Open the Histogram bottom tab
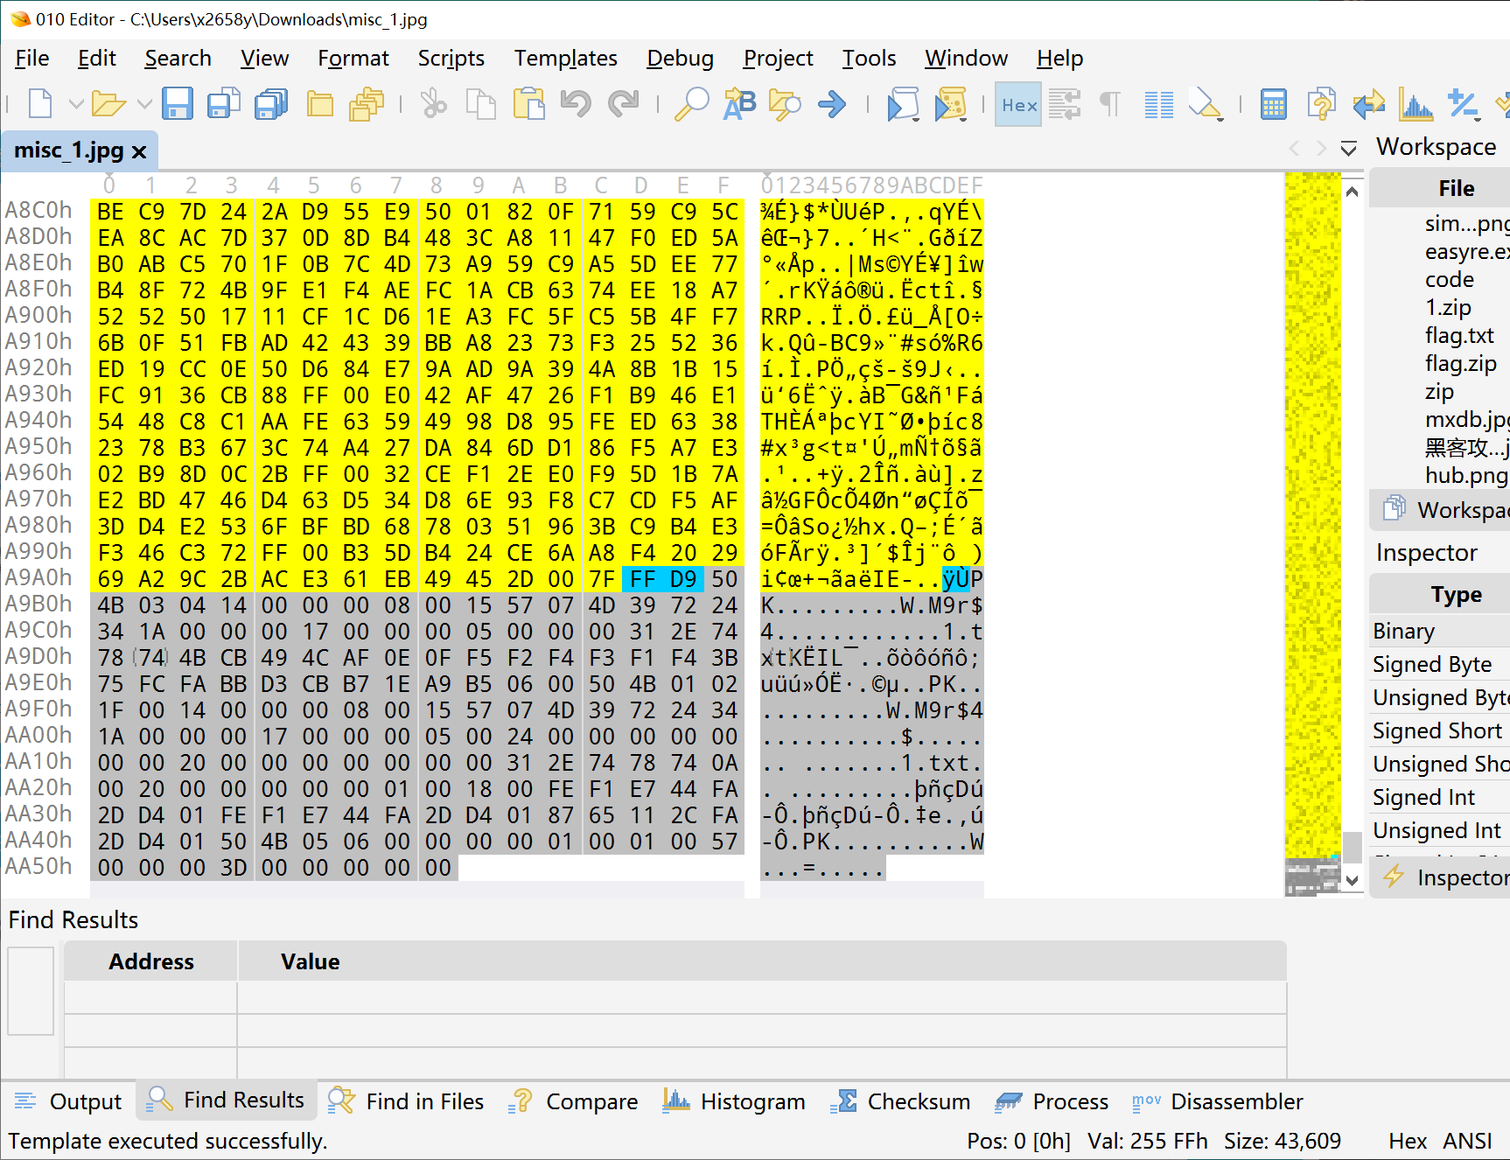 [735, 1101]
